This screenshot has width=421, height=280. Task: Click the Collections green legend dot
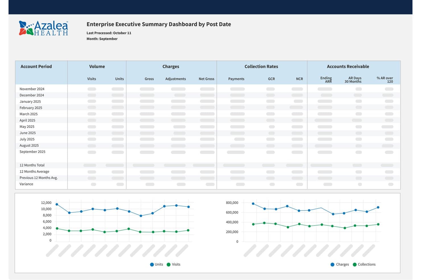tap(354, 264)
